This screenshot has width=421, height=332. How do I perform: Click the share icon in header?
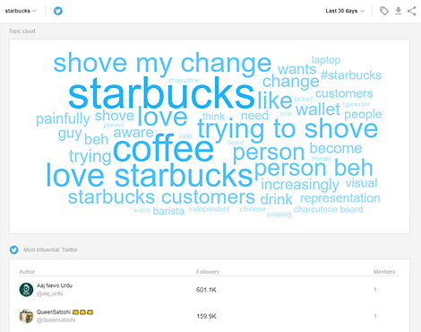pyautogui.click(x=412, y=11)
